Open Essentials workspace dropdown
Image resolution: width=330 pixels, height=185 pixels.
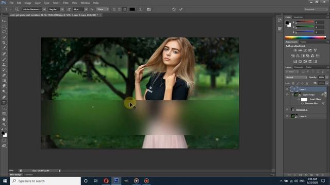(x=316, y=9)
